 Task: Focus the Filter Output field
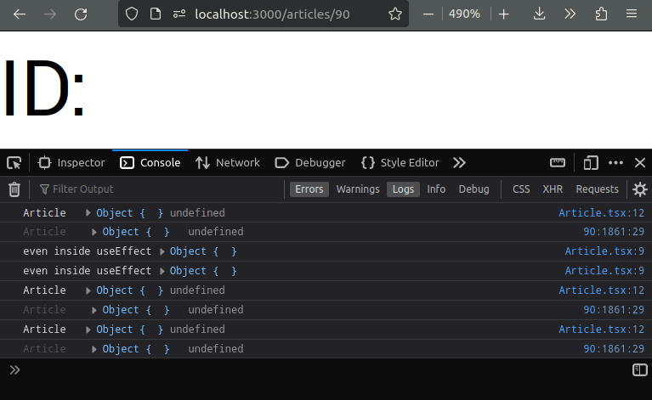point(160,189)
